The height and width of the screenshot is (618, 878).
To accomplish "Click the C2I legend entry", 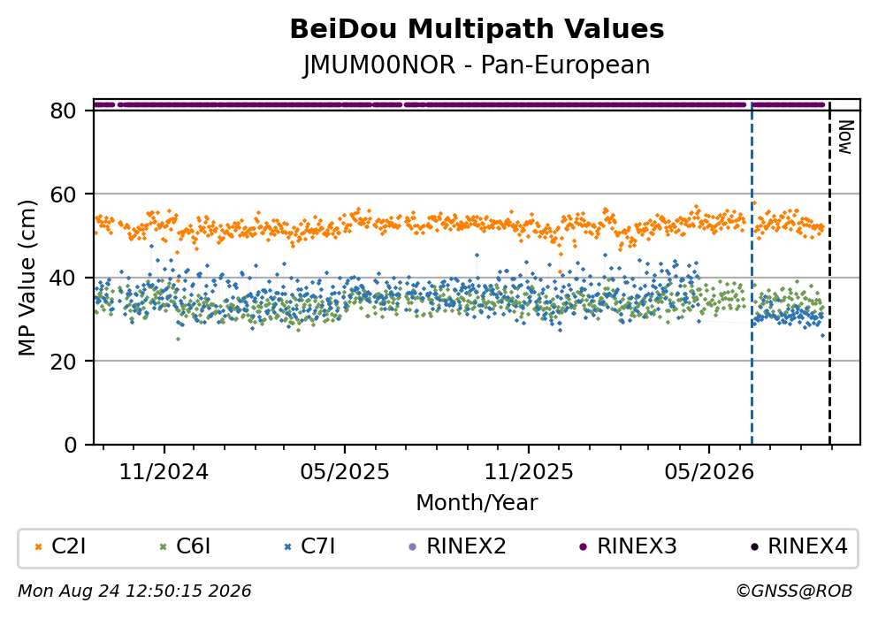I will tap(60, 546).
